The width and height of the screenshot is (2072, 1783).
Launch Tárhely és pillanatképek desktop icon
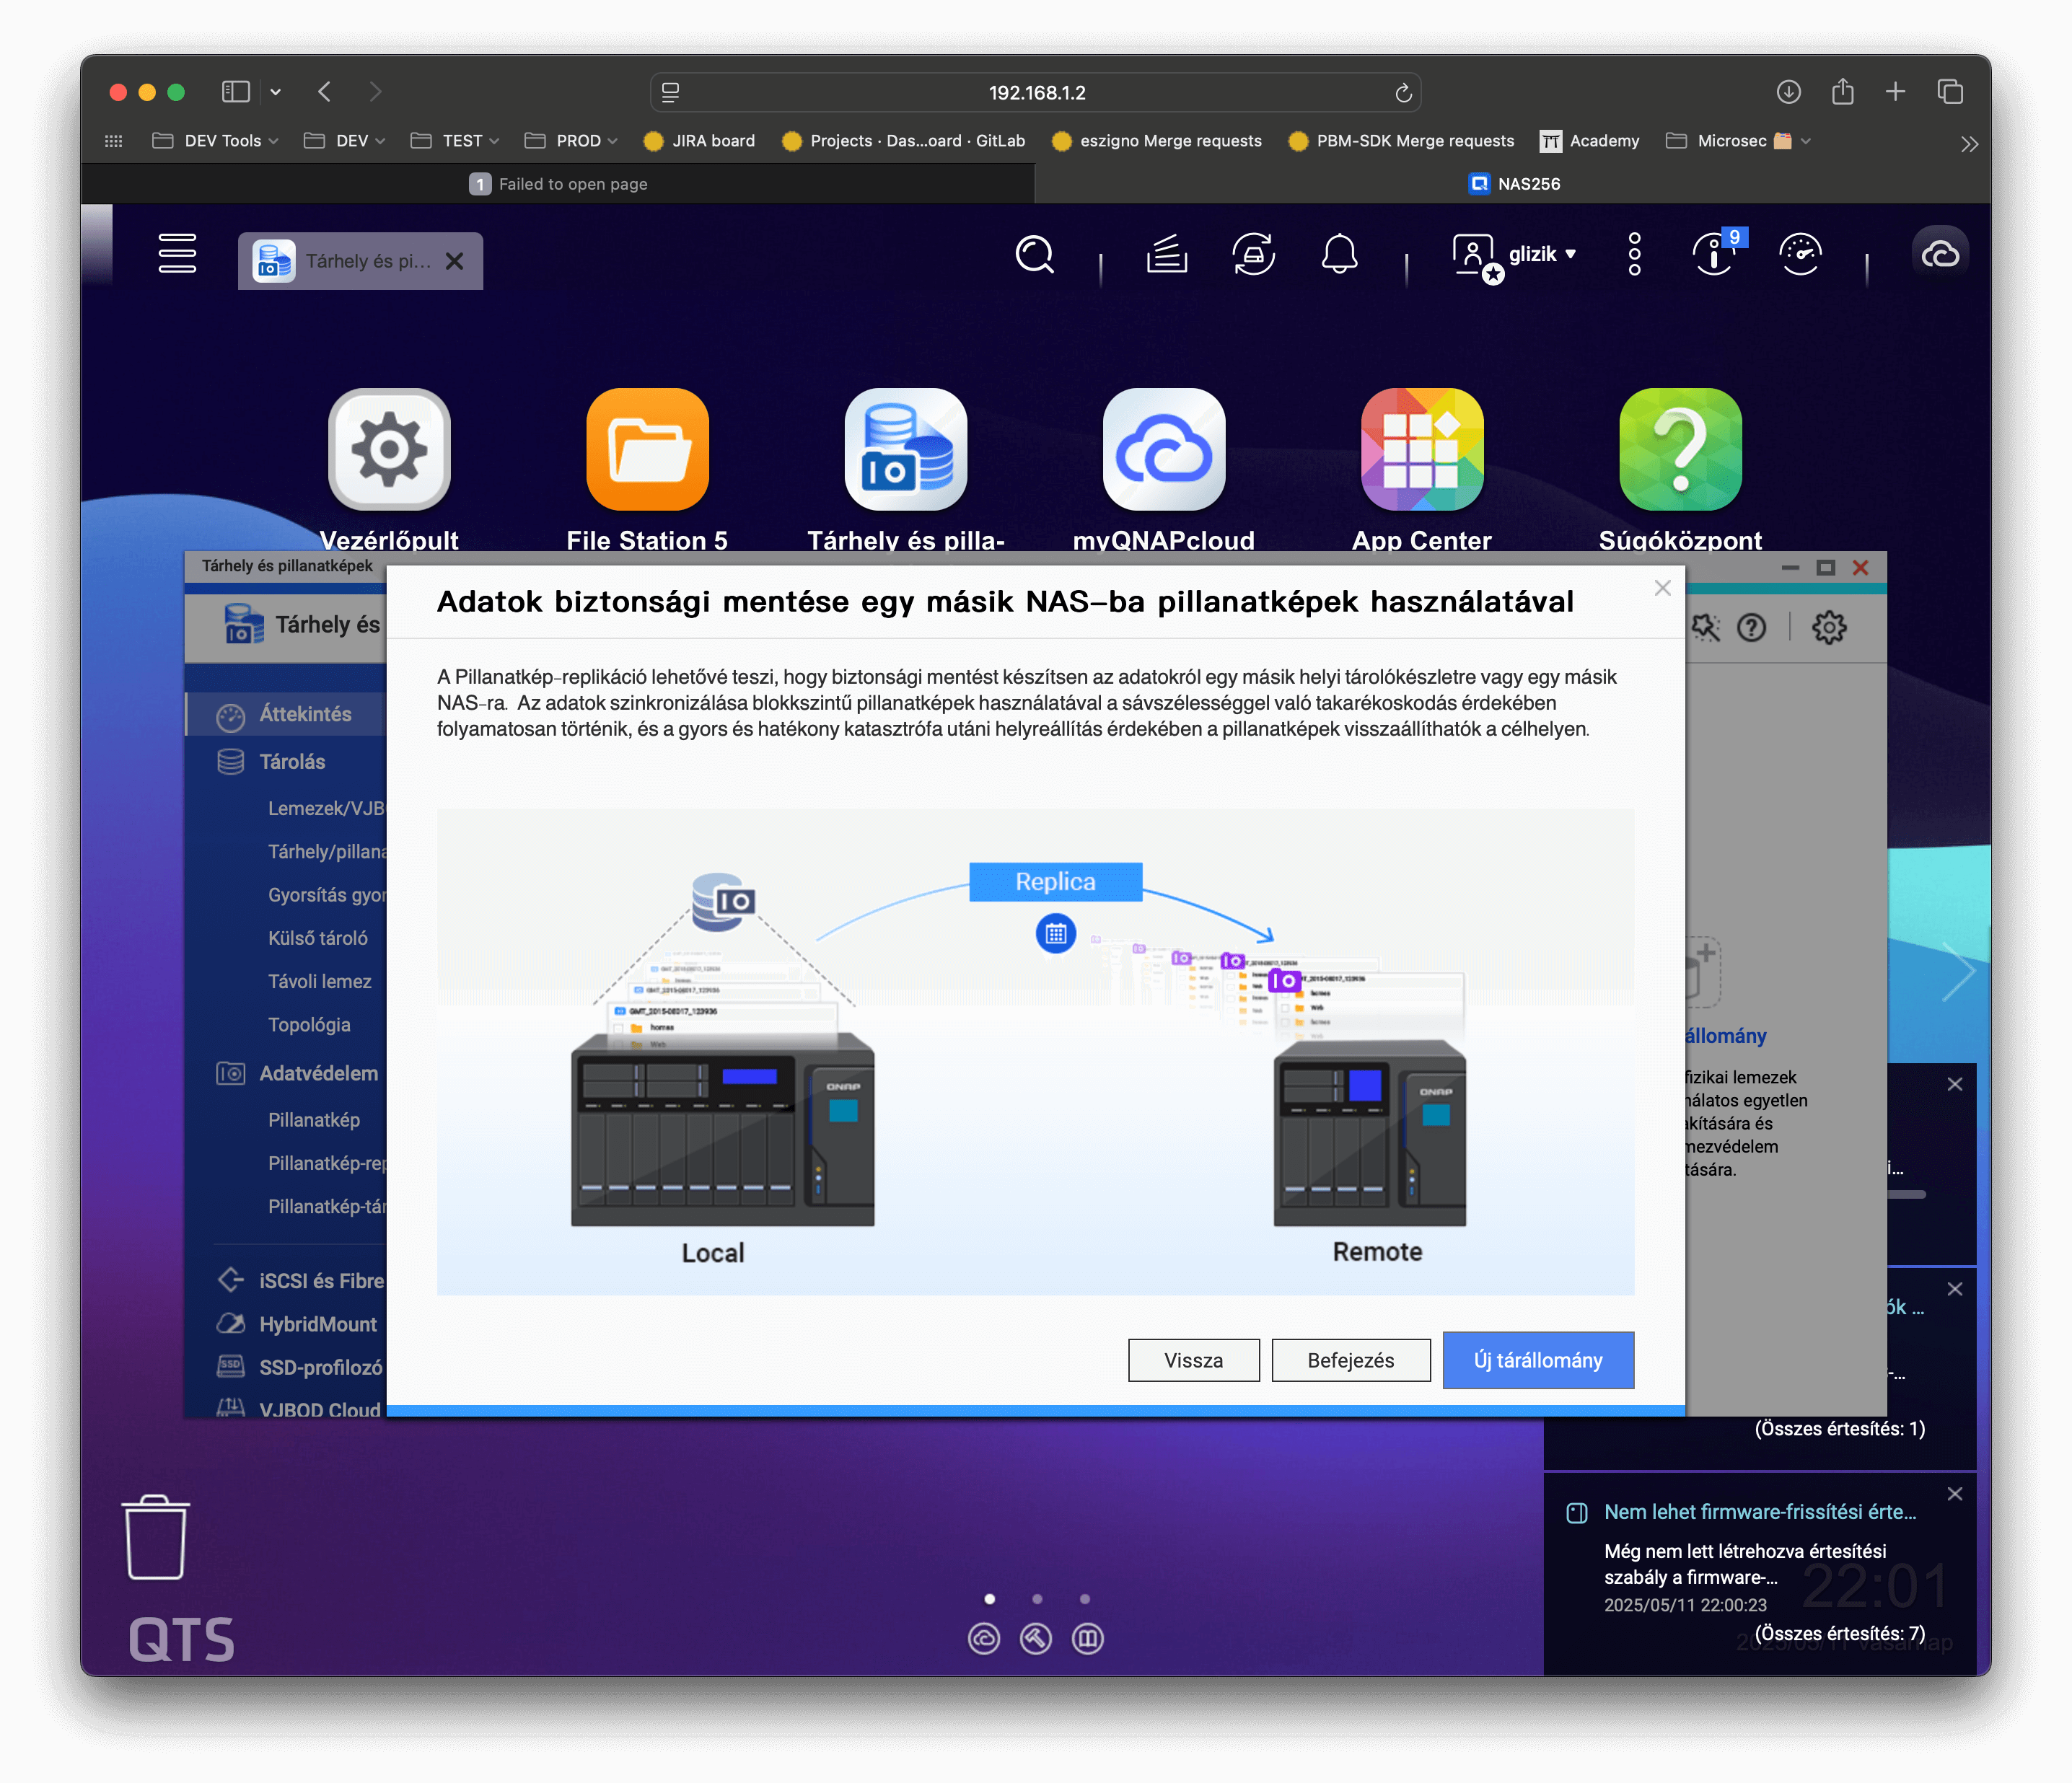(905, 450)
